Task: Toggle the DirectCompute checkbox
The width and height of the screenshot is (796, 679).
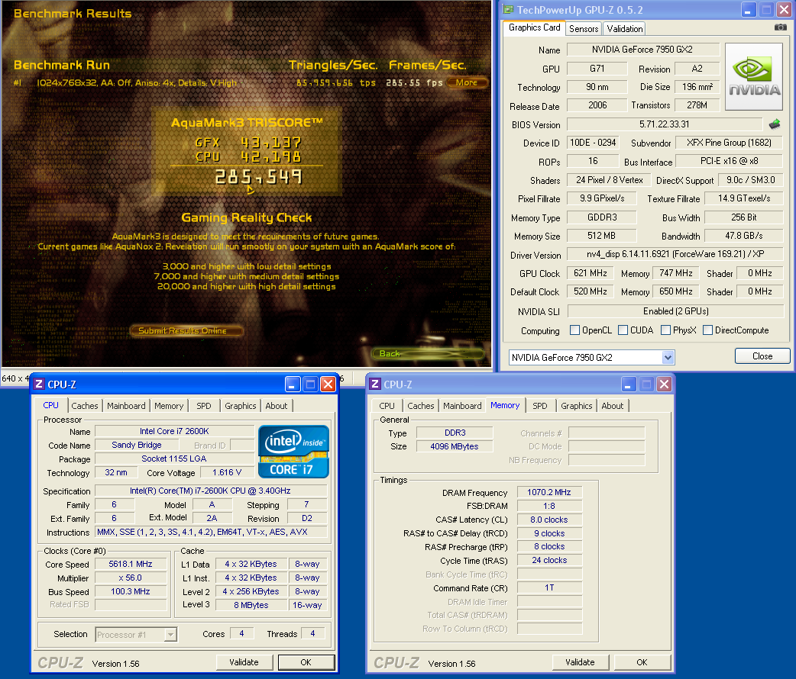Action: [707, 330]
